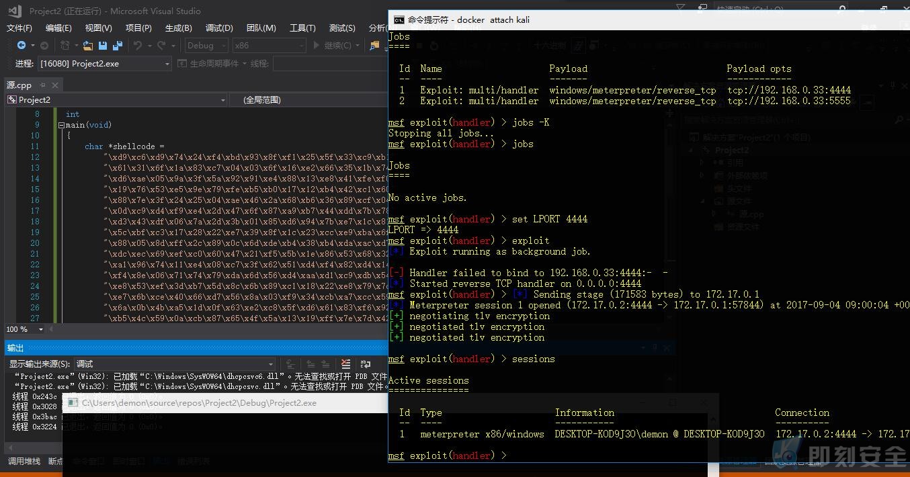Save the current file with disk icon

(103, 45)
